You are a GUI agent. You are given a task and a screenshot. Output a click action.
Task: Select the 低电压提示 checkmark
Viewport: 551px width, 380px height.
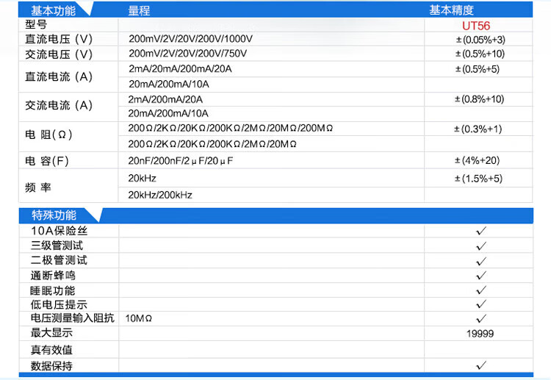point(481,304)
